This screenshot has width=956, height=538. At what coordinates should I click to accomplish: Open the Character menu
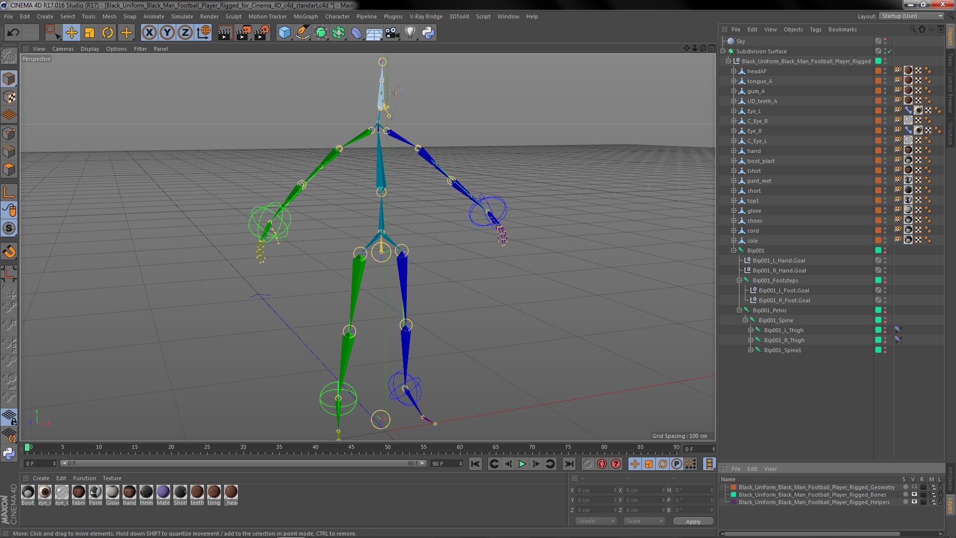337,16
